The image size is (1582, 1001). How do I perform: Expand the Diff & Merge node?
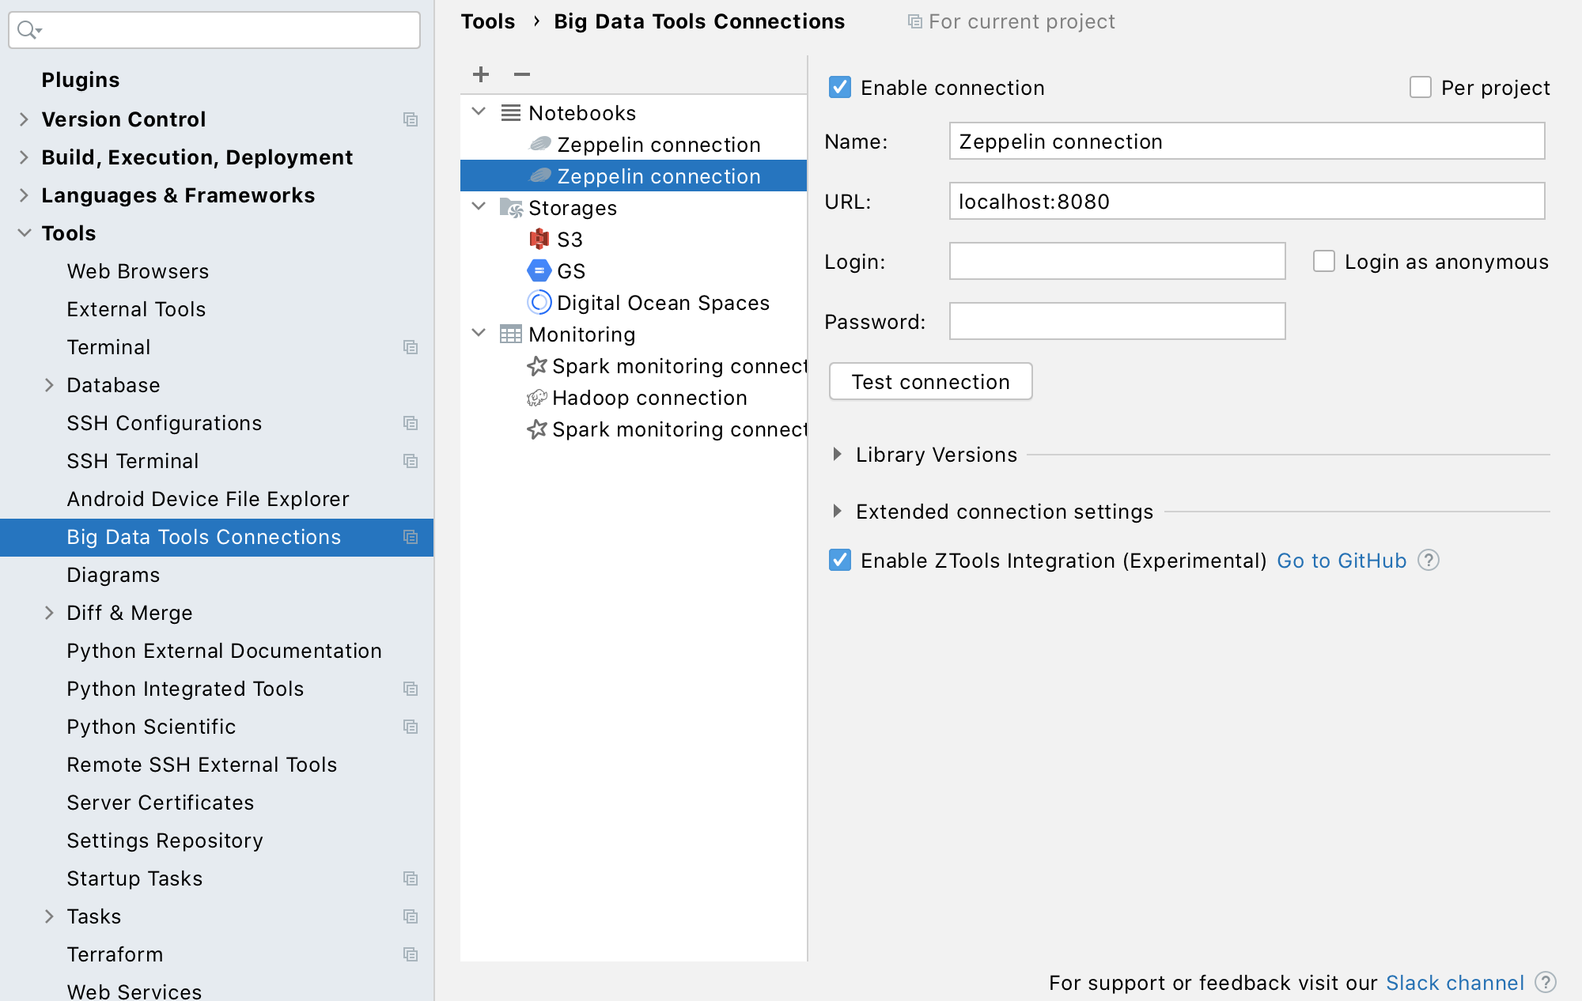pos(49,613)
